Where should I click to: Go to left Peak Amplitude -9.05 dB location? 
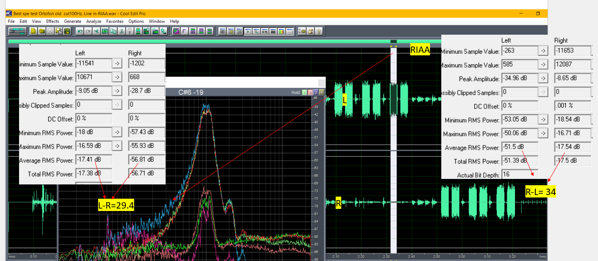coord(117,91)
